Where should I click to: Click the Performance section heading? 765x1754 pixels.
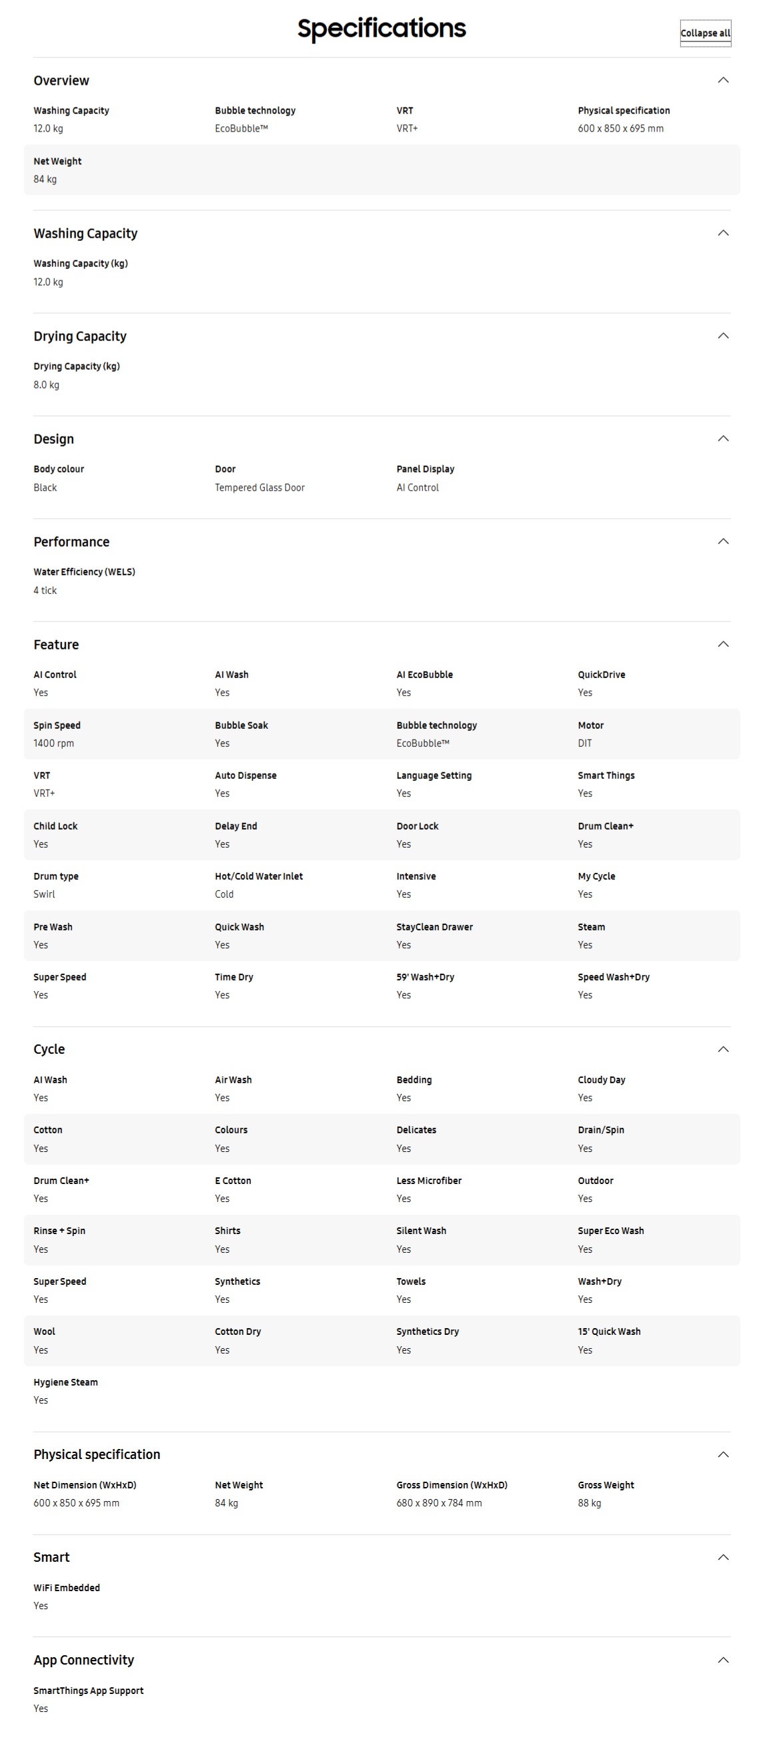(x=71, y=542)
